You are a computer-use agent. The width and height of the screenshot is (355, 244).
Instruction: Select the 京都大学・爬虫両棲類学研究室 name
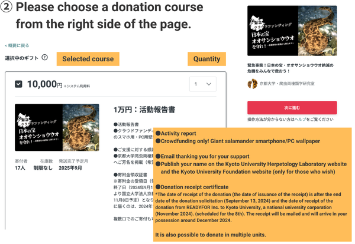pyautogui.click(x=287, y=84)
